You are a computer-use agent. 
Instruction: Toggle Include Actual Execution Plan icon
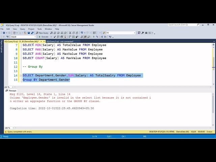point(70,37)
